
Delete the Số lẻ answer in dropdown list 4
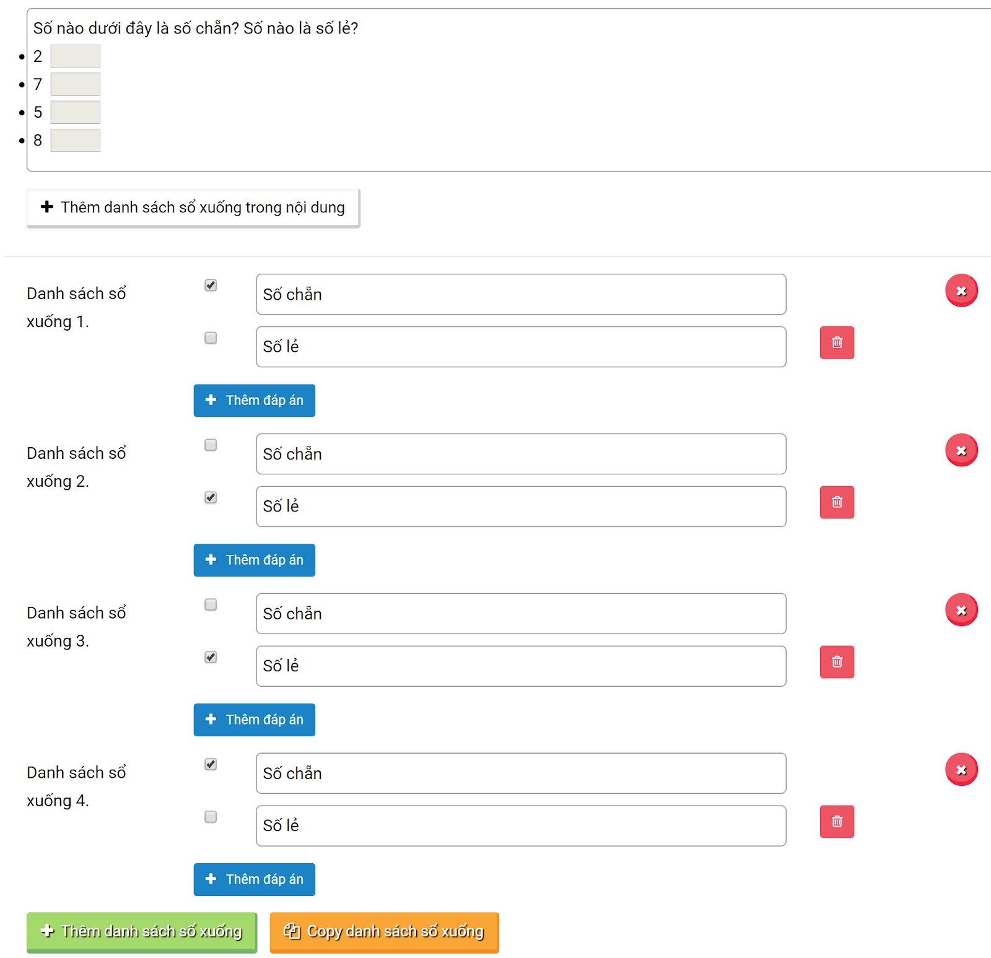(x=837, y=822)
